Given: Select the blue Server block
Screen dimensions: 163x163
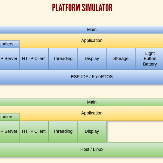Looking at the screenshot, I should coord(10,59).
